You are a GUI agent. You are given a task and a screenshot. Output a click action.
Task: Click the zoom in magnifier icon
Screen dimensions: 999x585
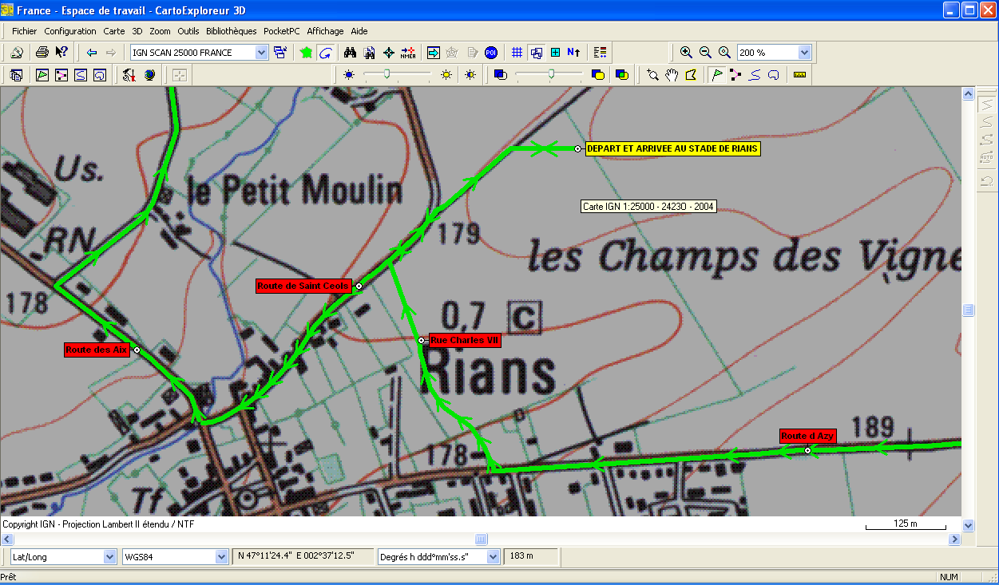coord(686,53)
